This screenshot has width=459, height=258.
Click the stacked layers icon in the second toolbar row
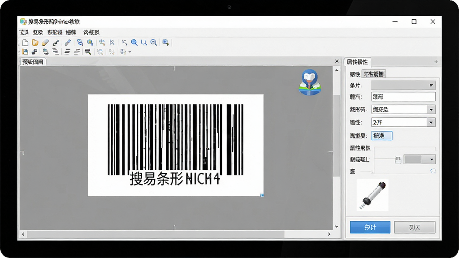(46, 52)
